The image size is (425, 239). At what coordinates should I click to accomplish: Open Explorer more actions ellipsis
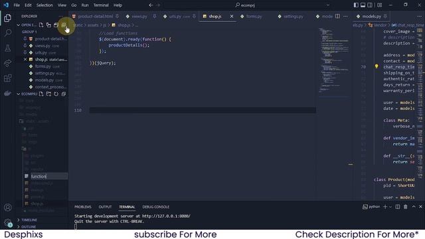(60, 16)
